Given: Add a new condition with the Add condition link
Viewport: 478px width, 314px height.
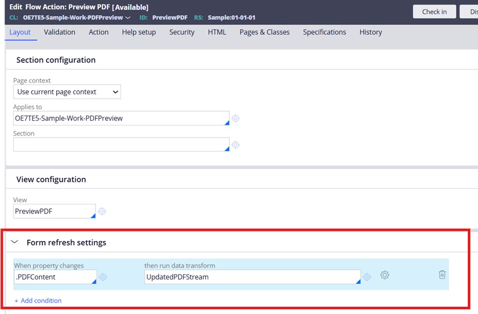Looking at the screenshot, I should coord(38,300).
